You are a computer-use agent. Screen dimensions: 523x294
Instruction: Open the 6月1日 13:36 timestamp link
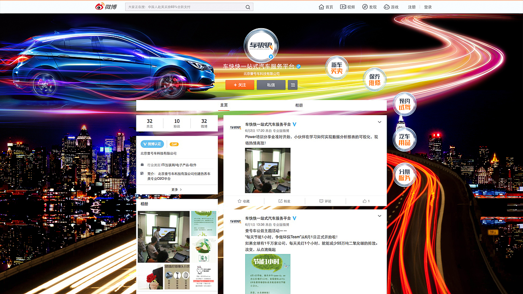click(x=254, y=225)
